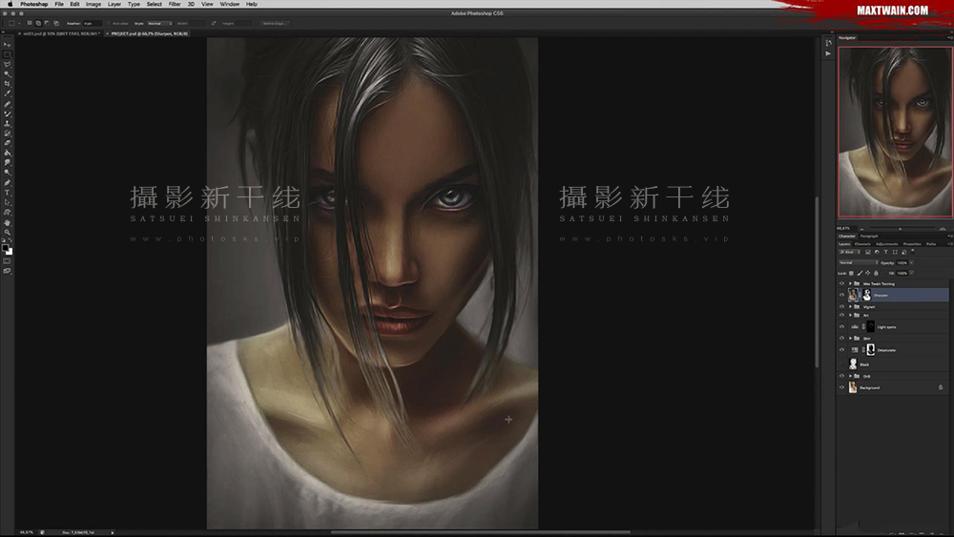Open the marquee Style dropdown
Image resolution: width=954 pixels, height=537 pixels.
click(x=159, y=23)
